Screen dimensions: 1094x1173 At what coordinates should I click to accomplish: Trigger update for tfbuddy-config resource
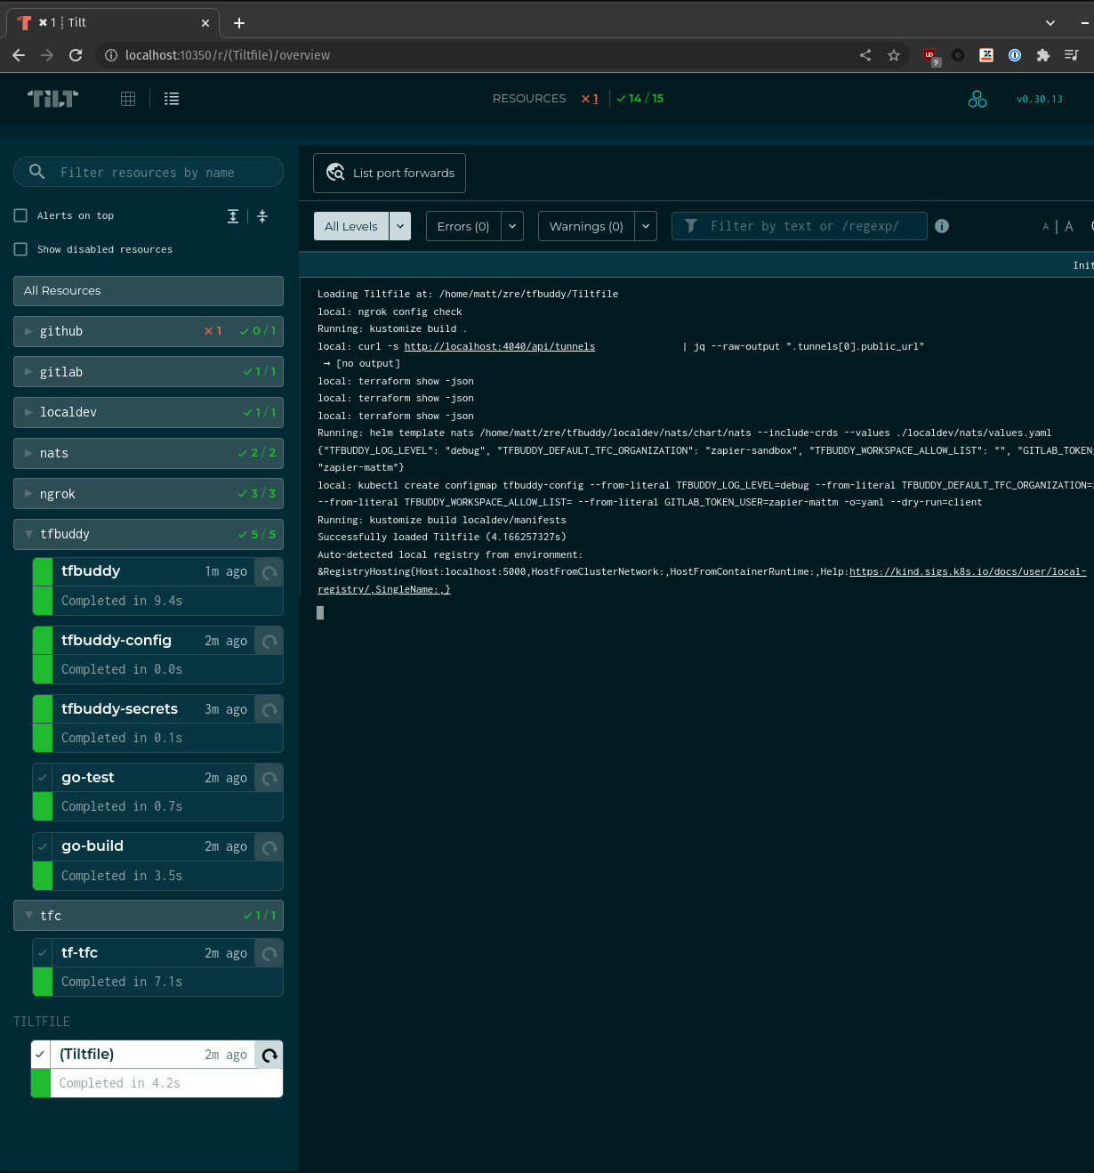[269, 641]
